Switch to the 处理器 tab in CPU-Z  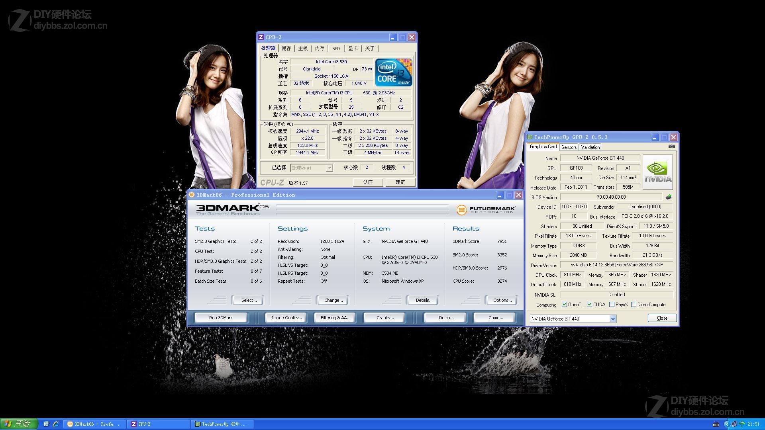[268, 48]
